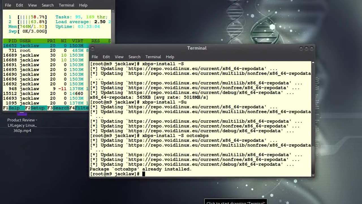Click the Uptime value in htop
The image size is (362, 204).
[89, 26]
